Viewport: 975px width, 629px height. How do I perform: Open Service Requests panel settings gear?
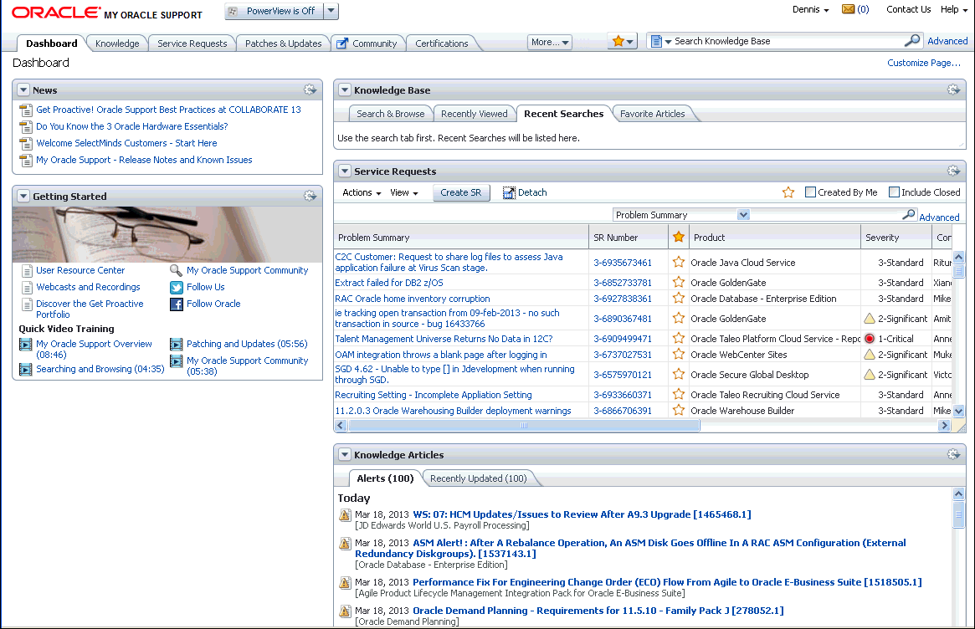coord(953,171)
